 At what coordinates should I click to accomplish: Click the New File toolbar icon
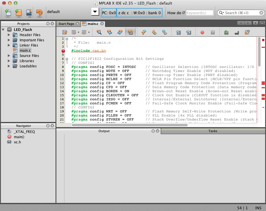(8, 12)
